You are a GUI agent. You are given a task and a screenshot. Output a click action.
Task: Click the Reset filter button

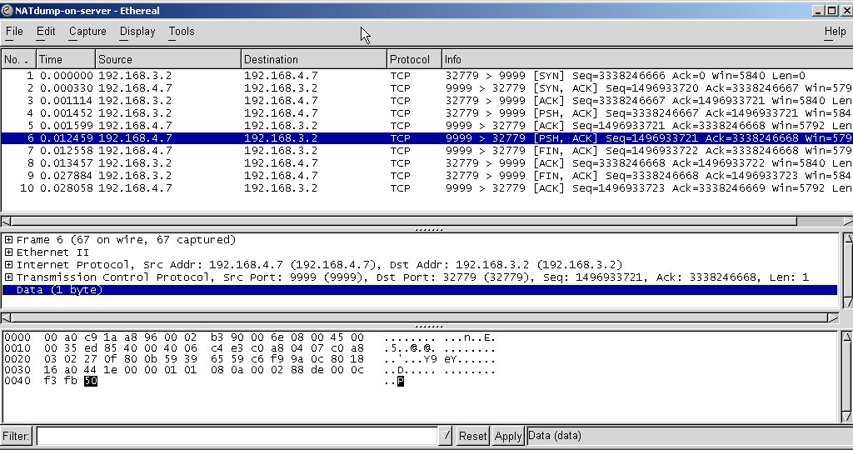coord(472,436)
